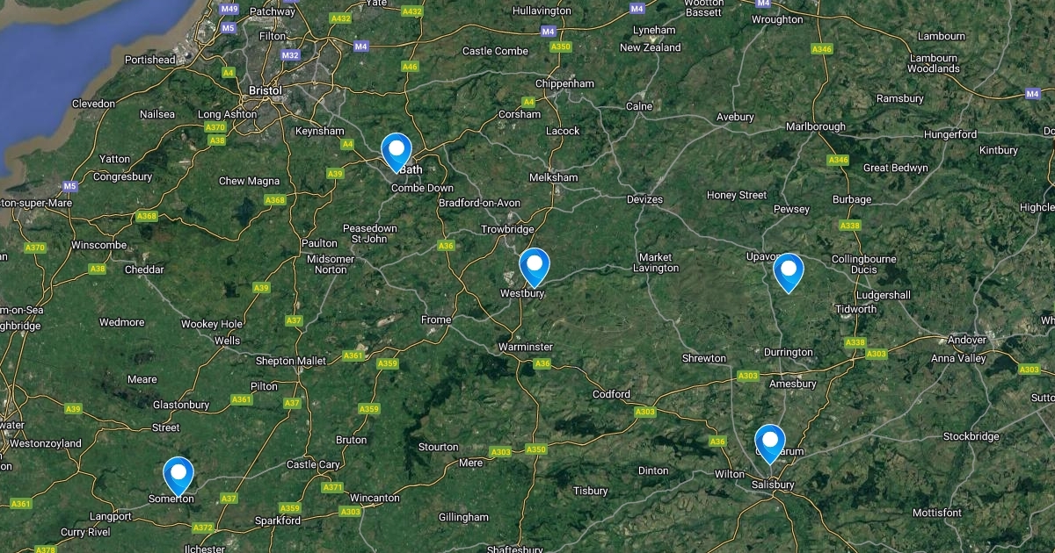Image resolution: width=1055 pixels, height=553 pixels.
Task: Click the map pin north of Salisbury
Action: (x=769, y=443)
